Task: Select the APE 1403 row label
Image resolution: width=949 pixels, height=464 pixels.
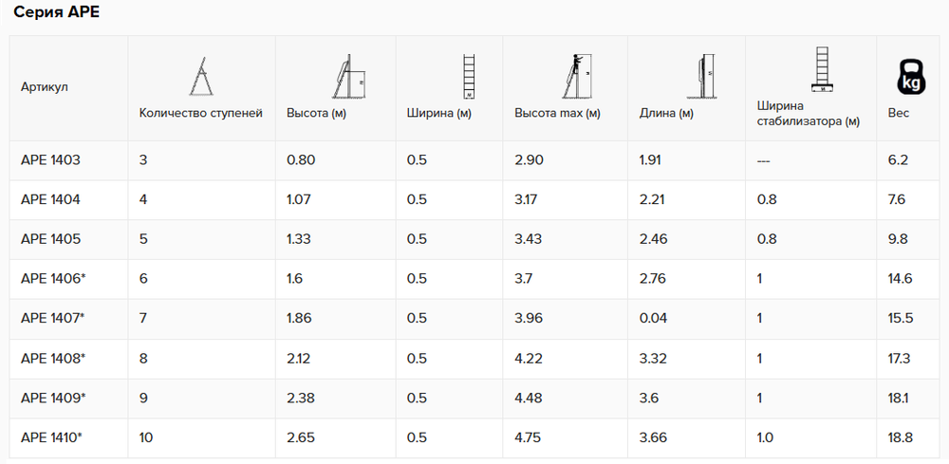Action: (x=50, y=160)
